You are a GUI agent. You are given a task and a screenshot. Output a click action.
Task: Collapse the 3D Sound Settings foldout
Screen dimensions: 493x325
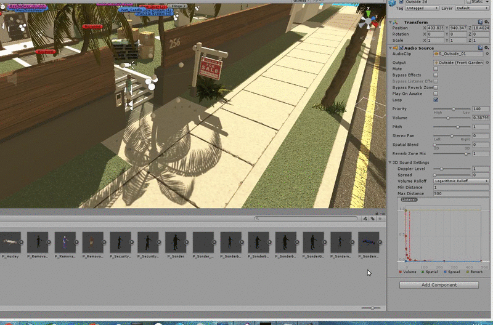[390, 162]
